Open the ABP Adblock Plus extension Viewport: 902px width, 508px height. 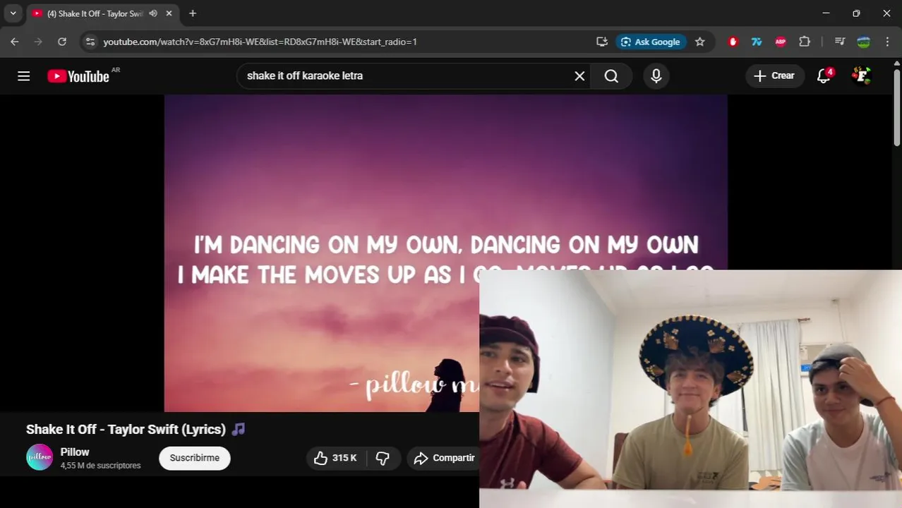[781, 42]
